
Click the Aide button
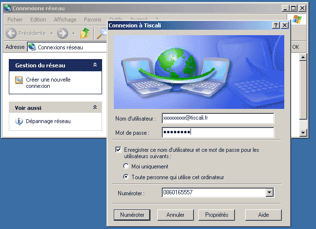click(263, 215)
